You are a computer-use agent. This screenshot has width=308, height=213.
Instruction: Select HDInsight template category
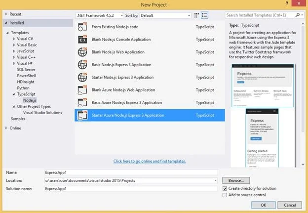26,82
